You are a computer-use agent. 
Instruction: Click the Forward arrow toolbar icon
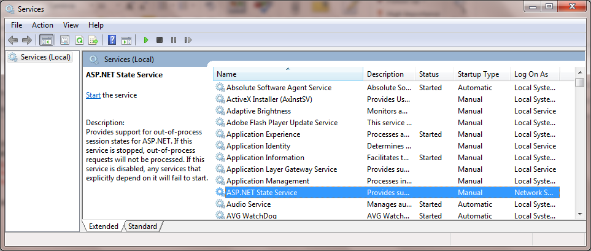[x=26, y=40]
